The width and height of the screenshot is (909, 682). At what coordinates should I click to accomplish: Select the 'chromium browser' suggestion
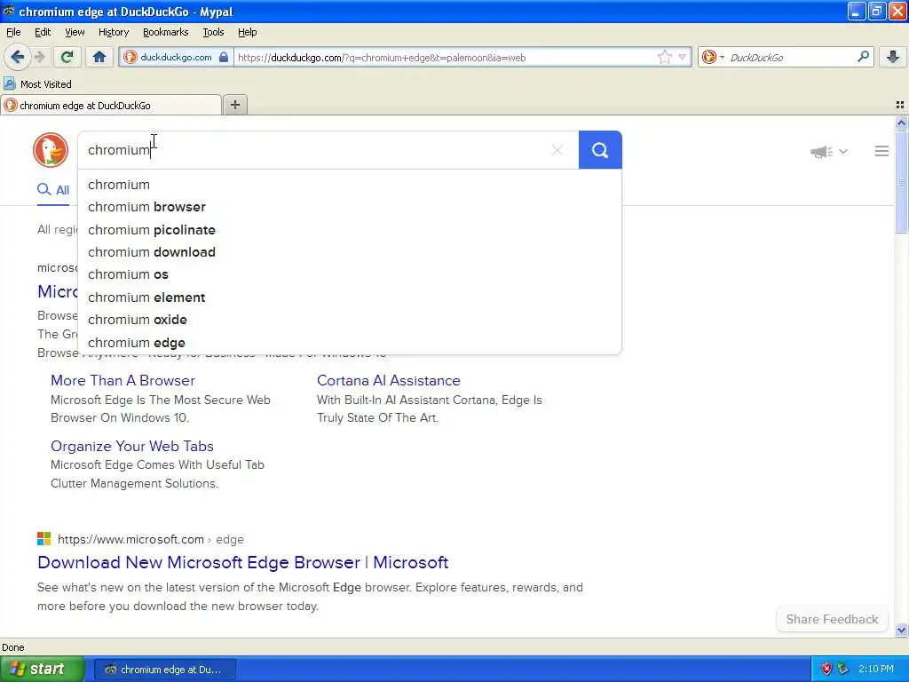coord(350,207)
